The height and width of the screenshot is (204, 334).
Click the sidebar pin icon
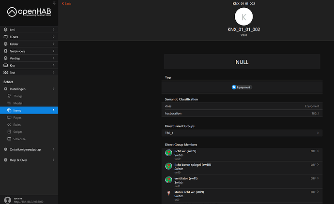pyautogui.click(x=54, y=3)
